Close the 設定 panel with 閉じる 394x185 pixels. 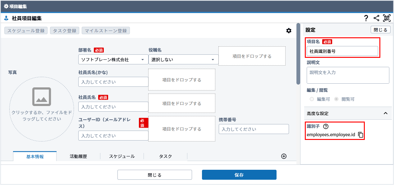tap(380, 30)
